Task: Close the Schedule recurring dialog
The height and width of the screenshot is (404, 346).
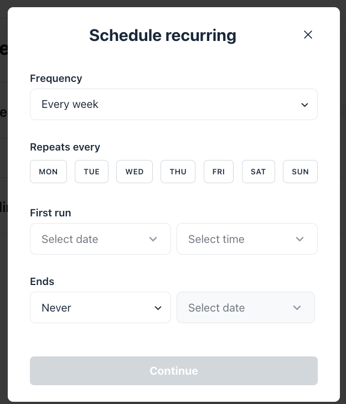Action: 308,35
